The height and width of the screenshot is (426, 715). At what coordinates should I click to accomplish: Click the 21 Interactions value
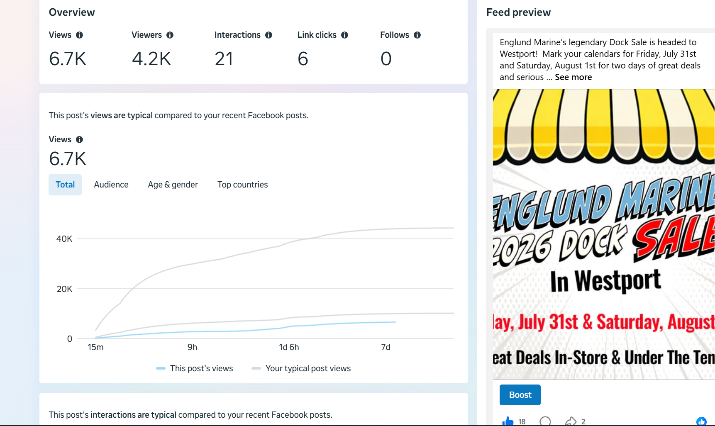224,58
